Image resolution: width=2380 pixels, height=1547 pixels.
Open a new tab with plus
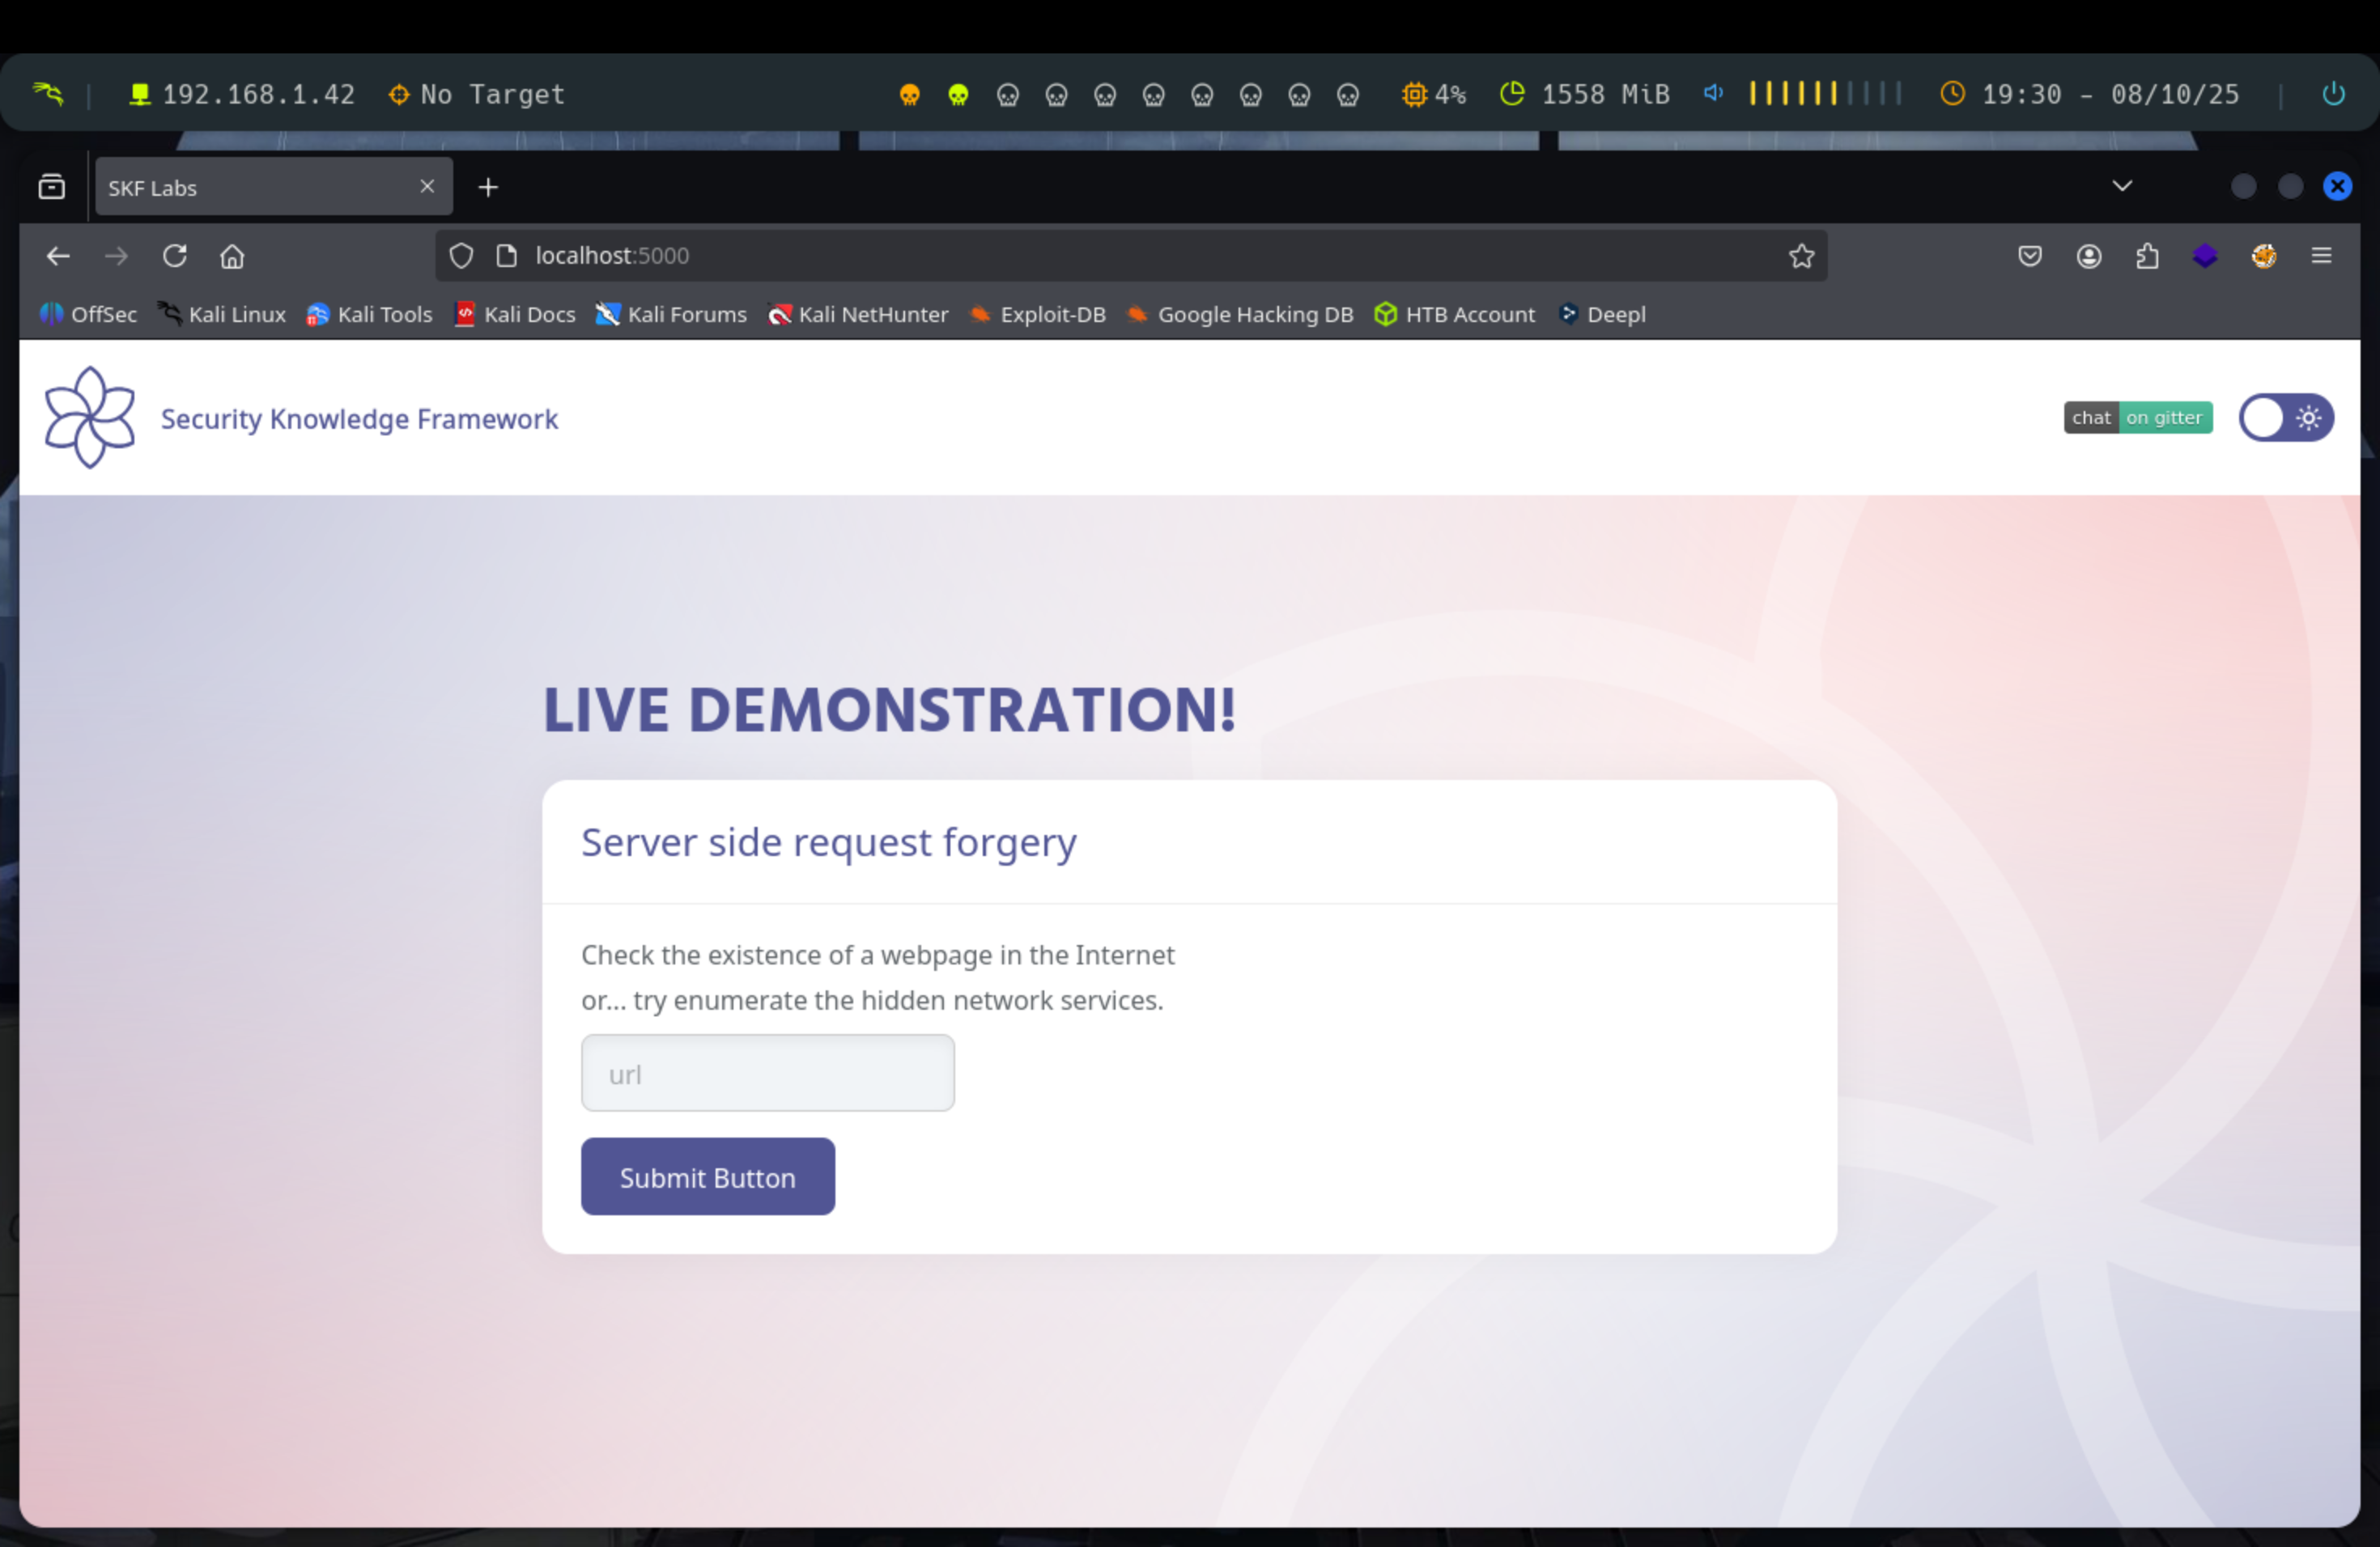(x=488, y=188)
